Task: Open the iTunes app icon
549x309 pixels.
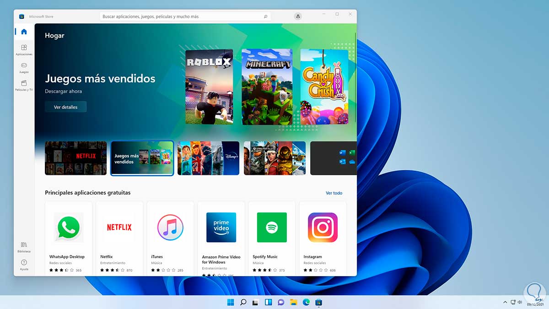Action: [170, 227]
